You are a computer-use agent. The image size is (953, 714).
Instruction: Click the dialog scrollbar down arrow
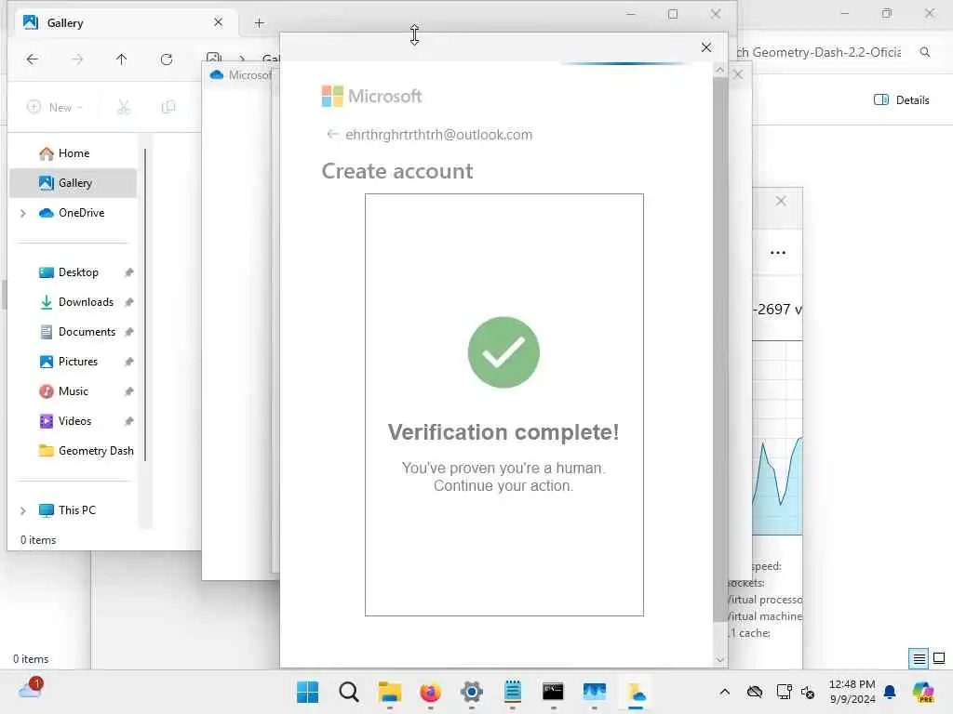[719, 659]
